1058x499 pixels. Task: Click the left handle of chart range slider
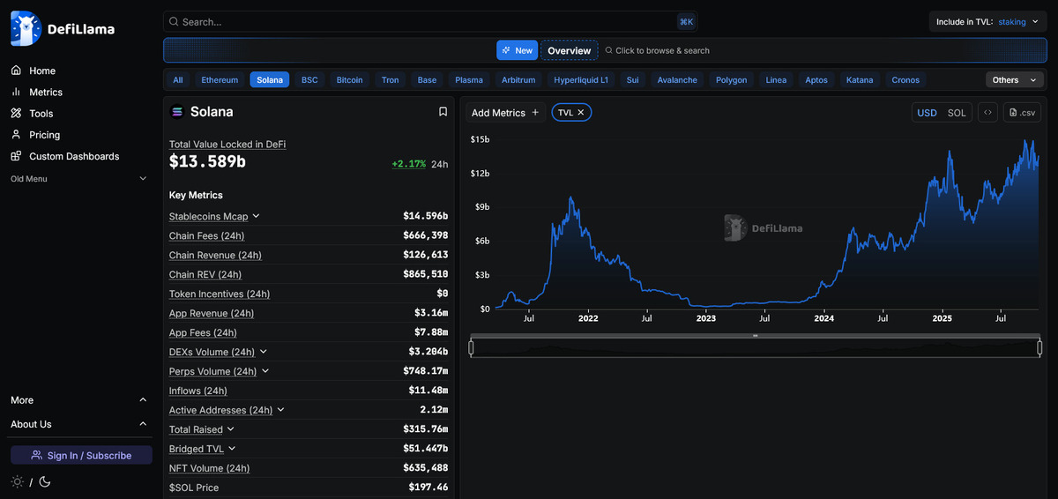click(471, 347)
